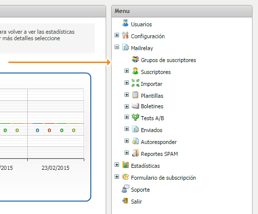This screenshot has height=214, width=258.
Task: Click the Enviados mail icon
Action: [135, 129]
